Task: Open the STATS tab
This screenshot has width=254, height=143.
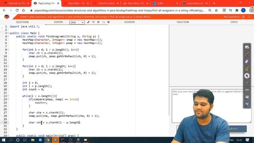Action: 234,22
